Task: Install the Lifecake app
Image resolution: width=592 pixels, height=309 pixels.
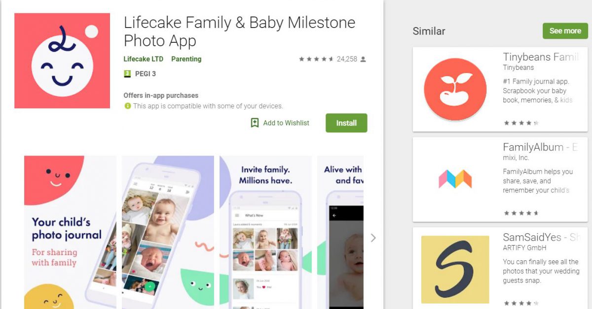Action: 346,123
